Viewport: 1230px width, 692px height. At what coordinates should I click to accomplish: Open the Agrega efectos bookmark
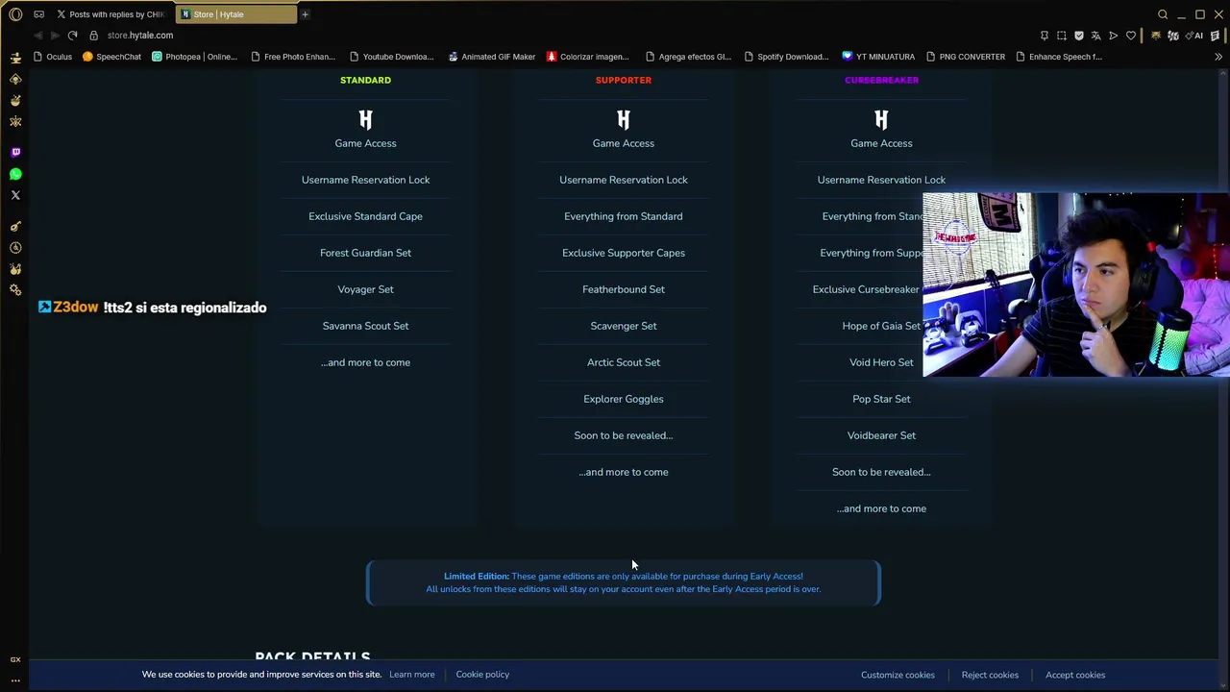pos(689,57)
